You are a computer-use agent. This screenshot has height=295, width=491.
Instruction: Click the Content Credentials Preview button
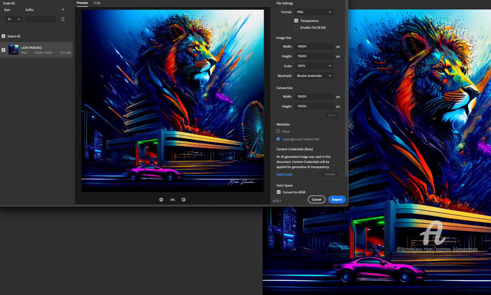[x=330, y=174]
